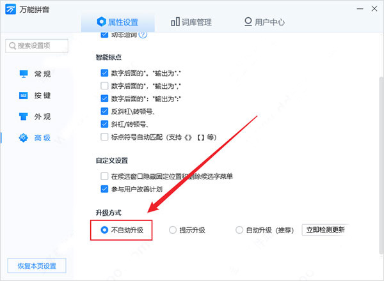Enable 标点符号自动匹配 checkbox
This screenshot has width=384, height=281.
click(104, 137)
